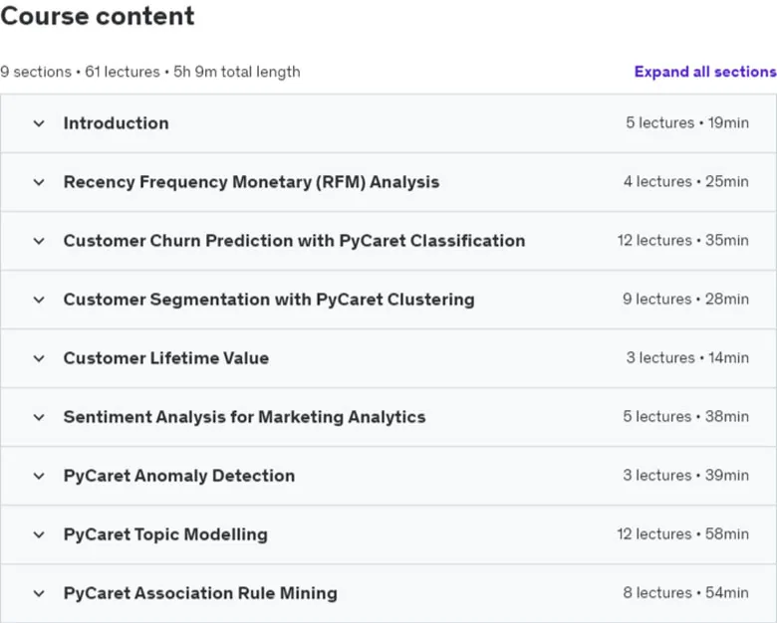Viewport: 777px width, 623px height.
Task: Open the Customer Lifetime Value section
Action: tap(166, 358)
